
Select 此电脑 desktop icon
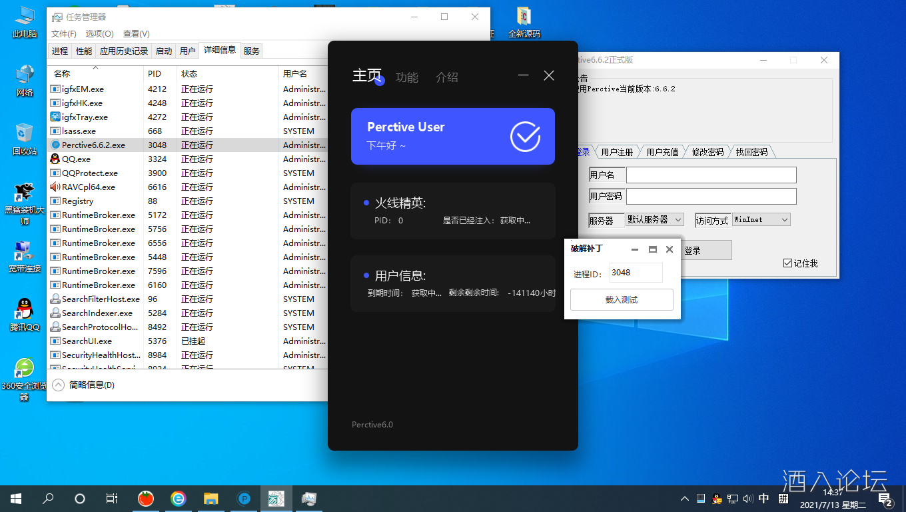point(25,21)
